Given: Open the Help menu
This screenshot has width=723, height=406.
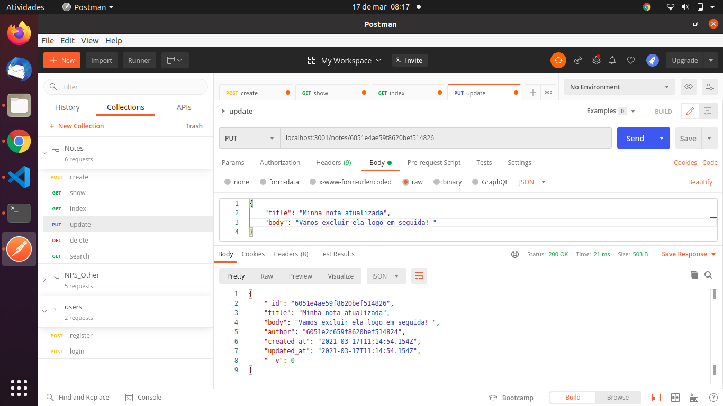Looking at the screenshot, I should click(114, 40).
